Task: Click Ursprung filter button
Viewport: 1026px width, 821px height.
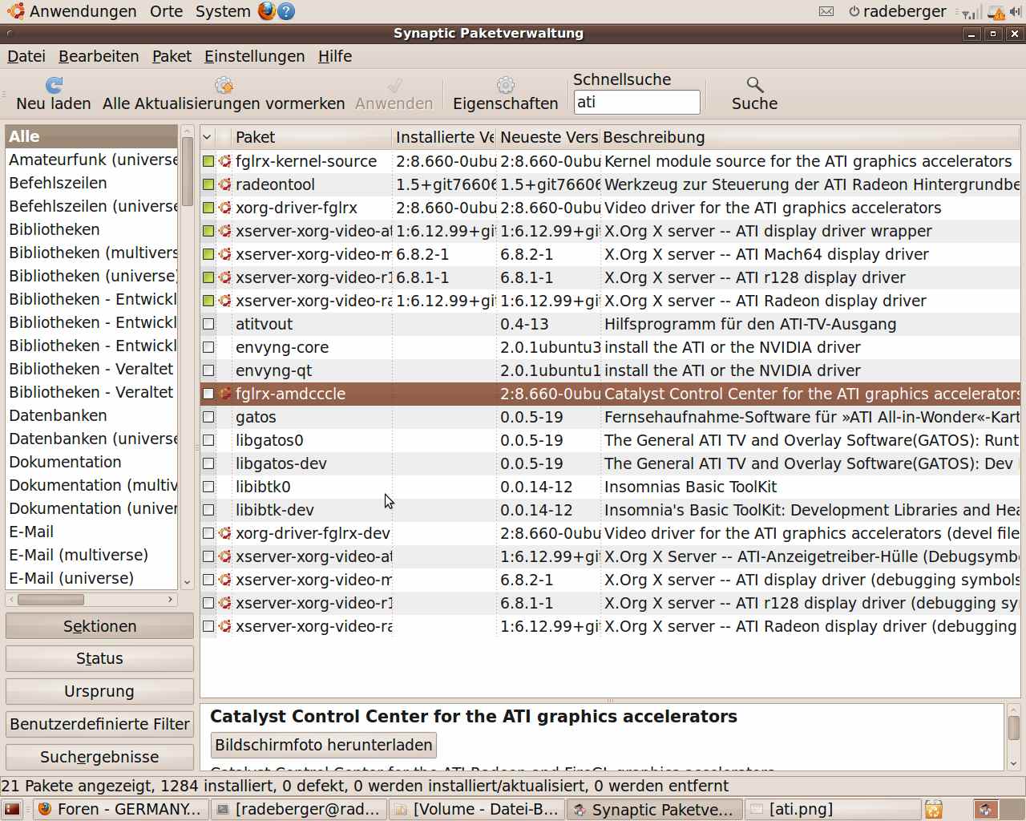Action: pyautogui.click(x=99, y=691)
